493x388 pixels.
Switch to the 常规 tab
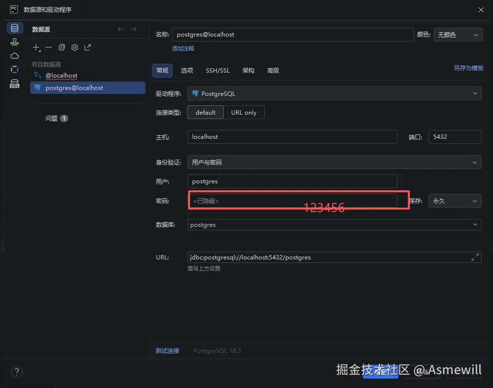162,71
